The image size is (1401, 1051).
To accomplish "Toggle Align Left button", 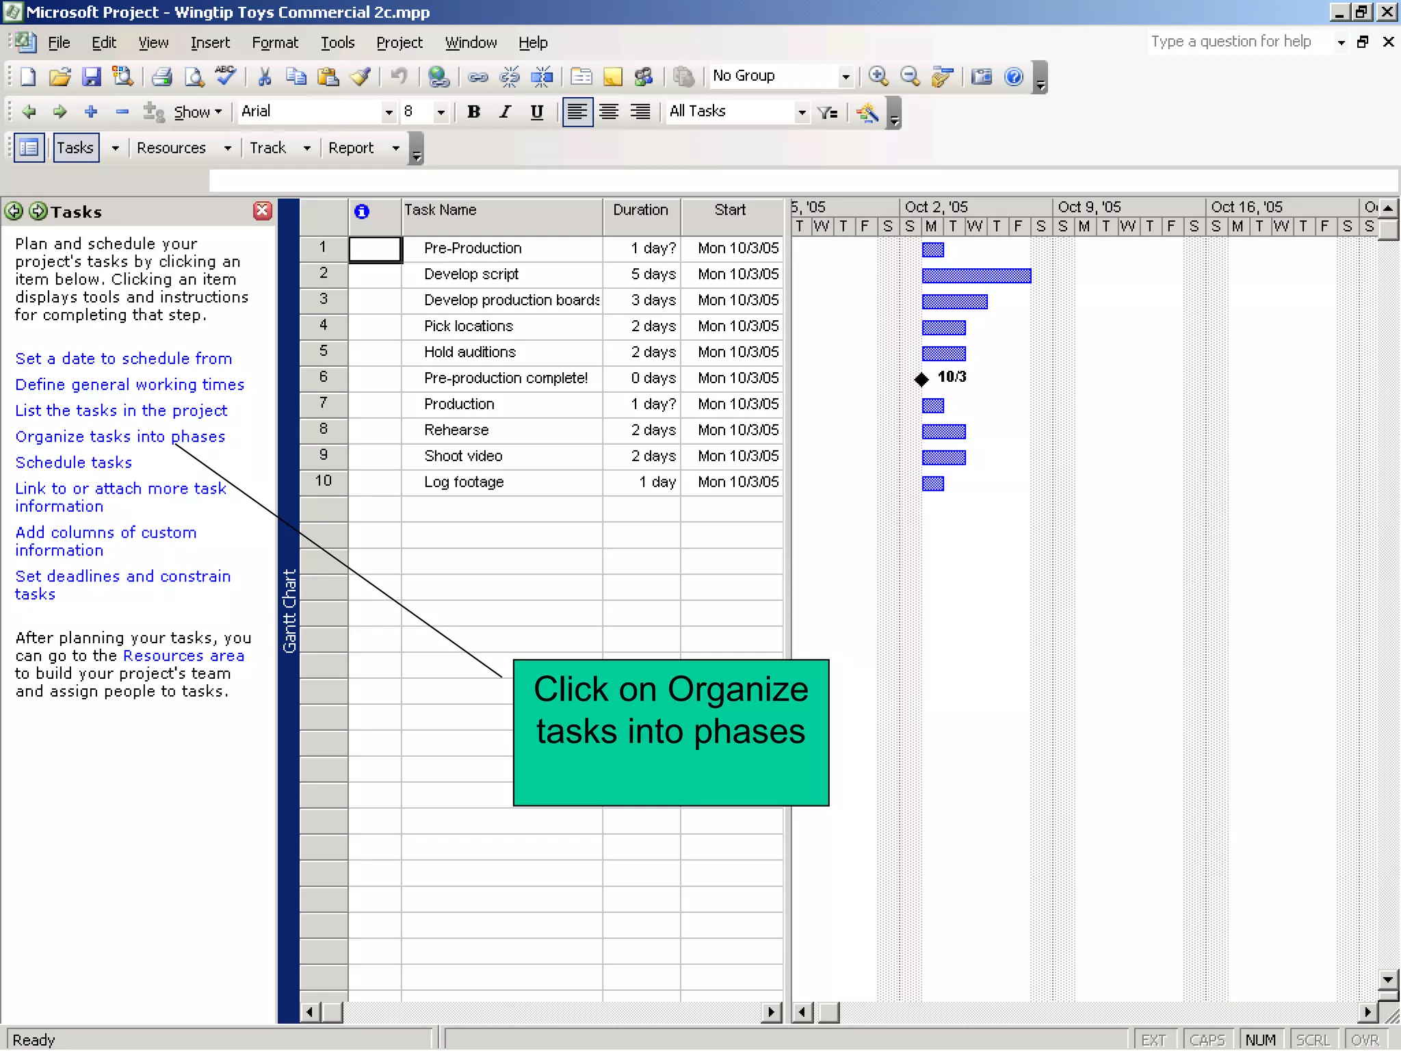I will 577,112.
